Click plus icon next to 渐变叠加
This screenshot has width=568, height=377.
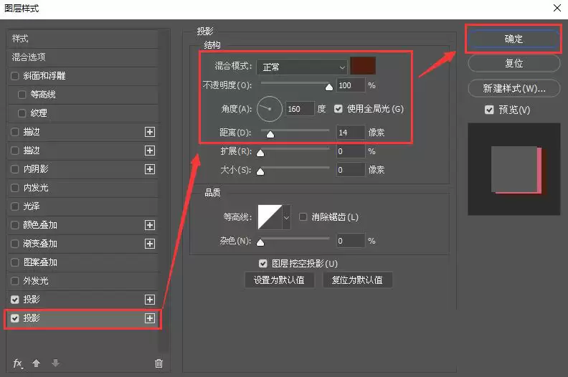tap(150, 244)
